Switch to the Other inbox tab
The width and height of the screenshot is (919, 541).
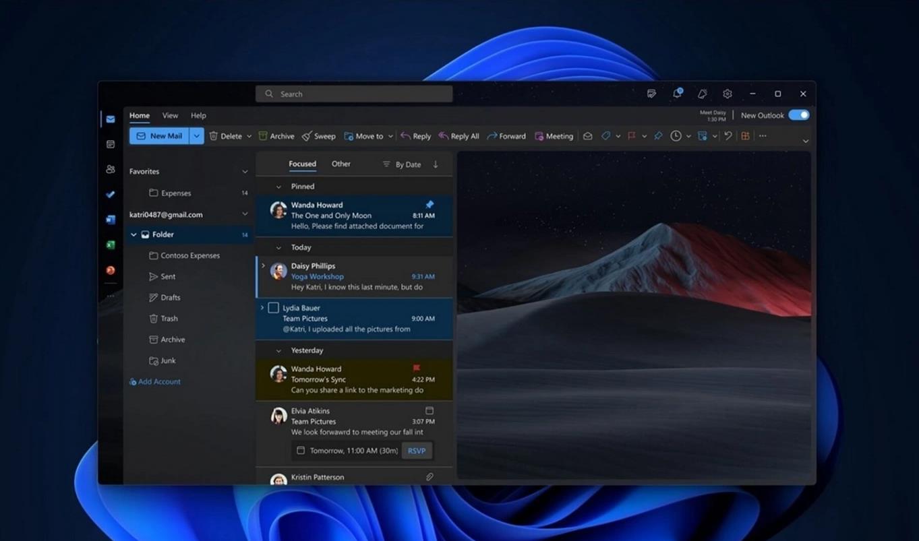tap(340, 164)
